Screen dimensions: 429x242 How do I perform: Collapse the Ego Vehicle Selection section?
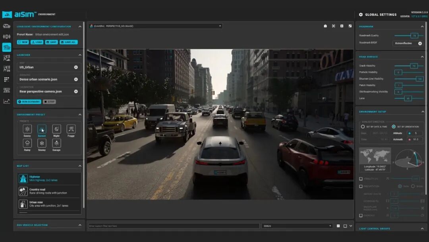[80, 225]
